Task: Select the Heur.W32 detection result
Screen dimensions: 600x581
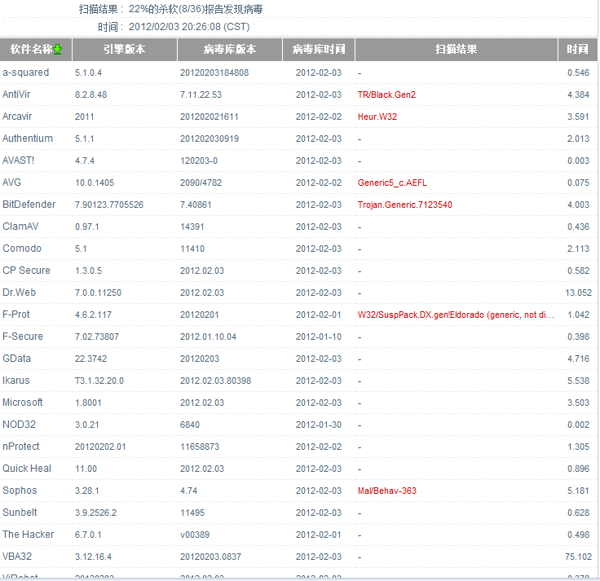Action: coord(377,117)
